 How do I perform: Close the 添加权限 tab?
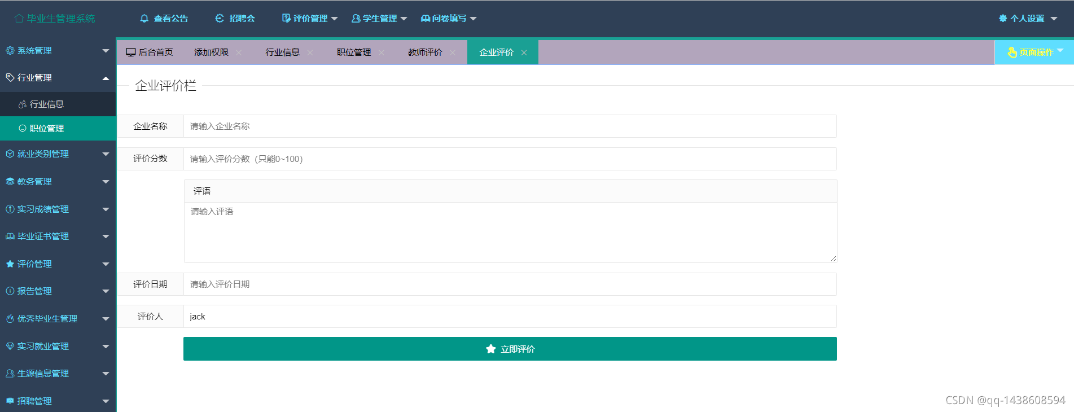click(x=239, y=52)
